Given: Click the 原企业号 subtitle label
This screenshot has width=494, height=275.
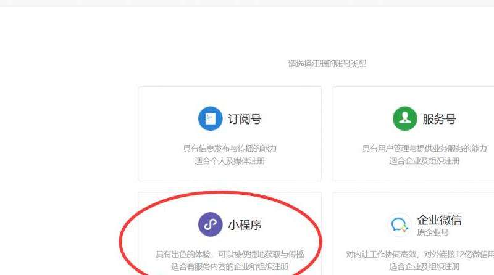Looking at the screenshot, I should 433,232.
